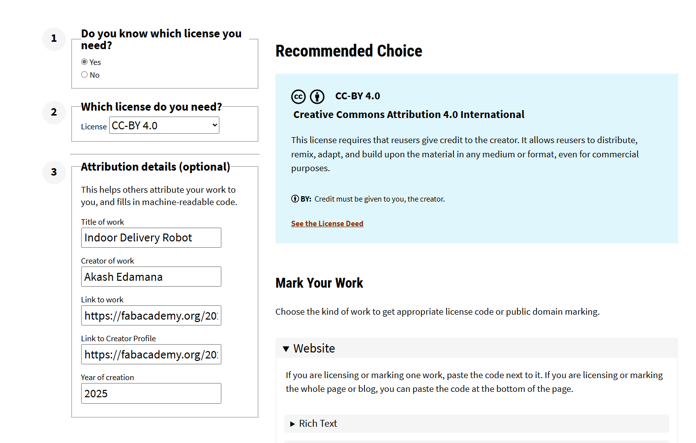Click the Title of work field
The width and height of the screenshot is (696, 443).
(x=151, y=237)
